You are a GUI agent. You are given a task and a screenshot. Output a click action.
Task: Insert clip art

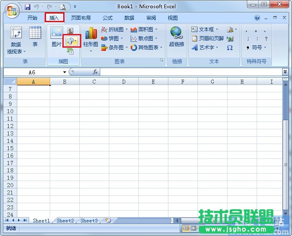pyautogui.click(x=70, y=30)
